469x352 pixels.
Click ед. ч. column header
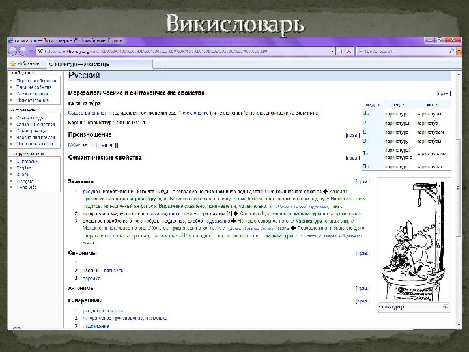point(400,105)
